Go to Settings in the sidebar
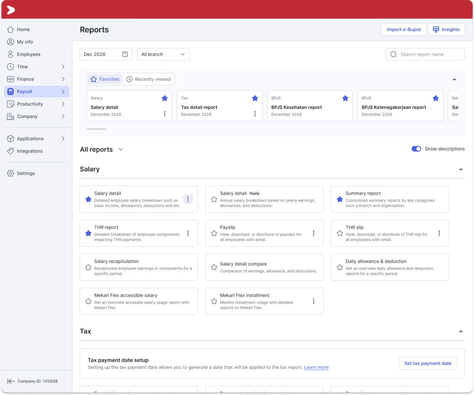Viewport: 474px width, 395px height. click(37, 173)
